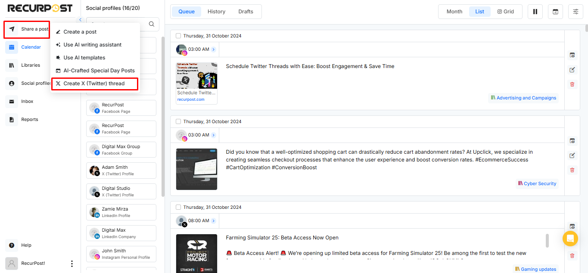Delete the Schedule Twitter Threads post
The width and height of the screenshot is (588, 273).
click(x=572, y=84)
